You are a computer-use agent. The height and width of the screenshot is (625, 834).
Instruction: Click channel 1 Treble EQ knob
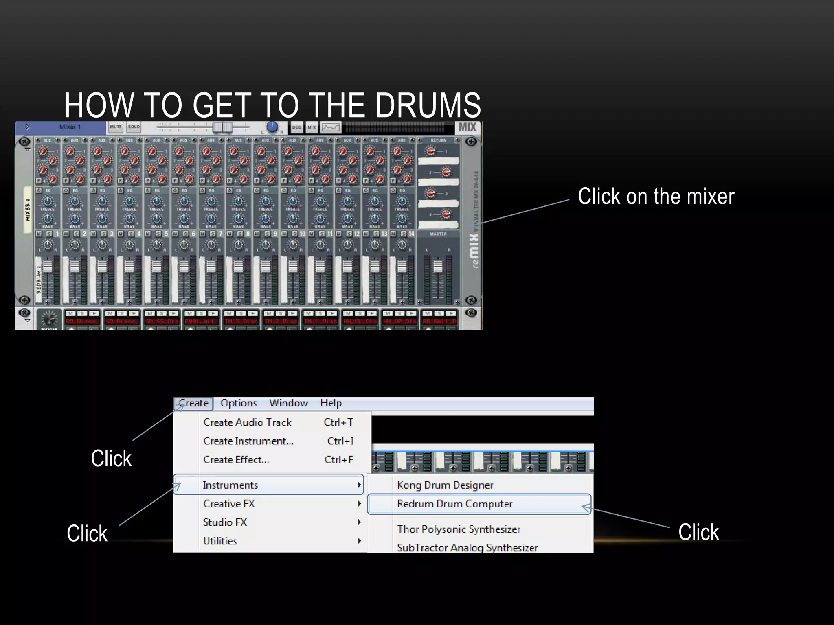point(47,201)
